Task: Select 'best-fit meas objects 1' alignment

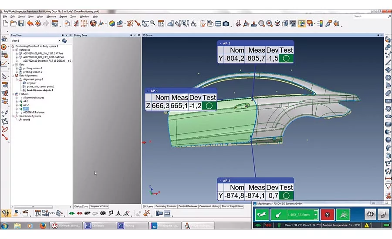Action: pos(40,90)
